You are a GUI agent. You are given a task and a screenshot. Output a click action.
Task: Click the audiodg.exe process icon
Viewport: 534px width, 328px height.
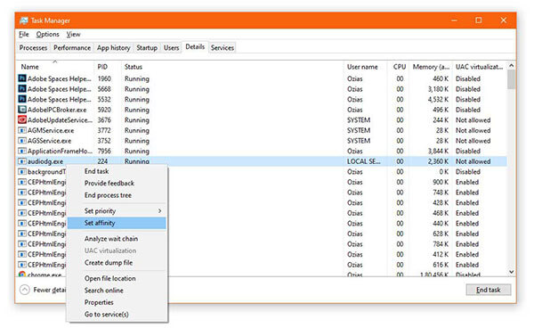22,161
